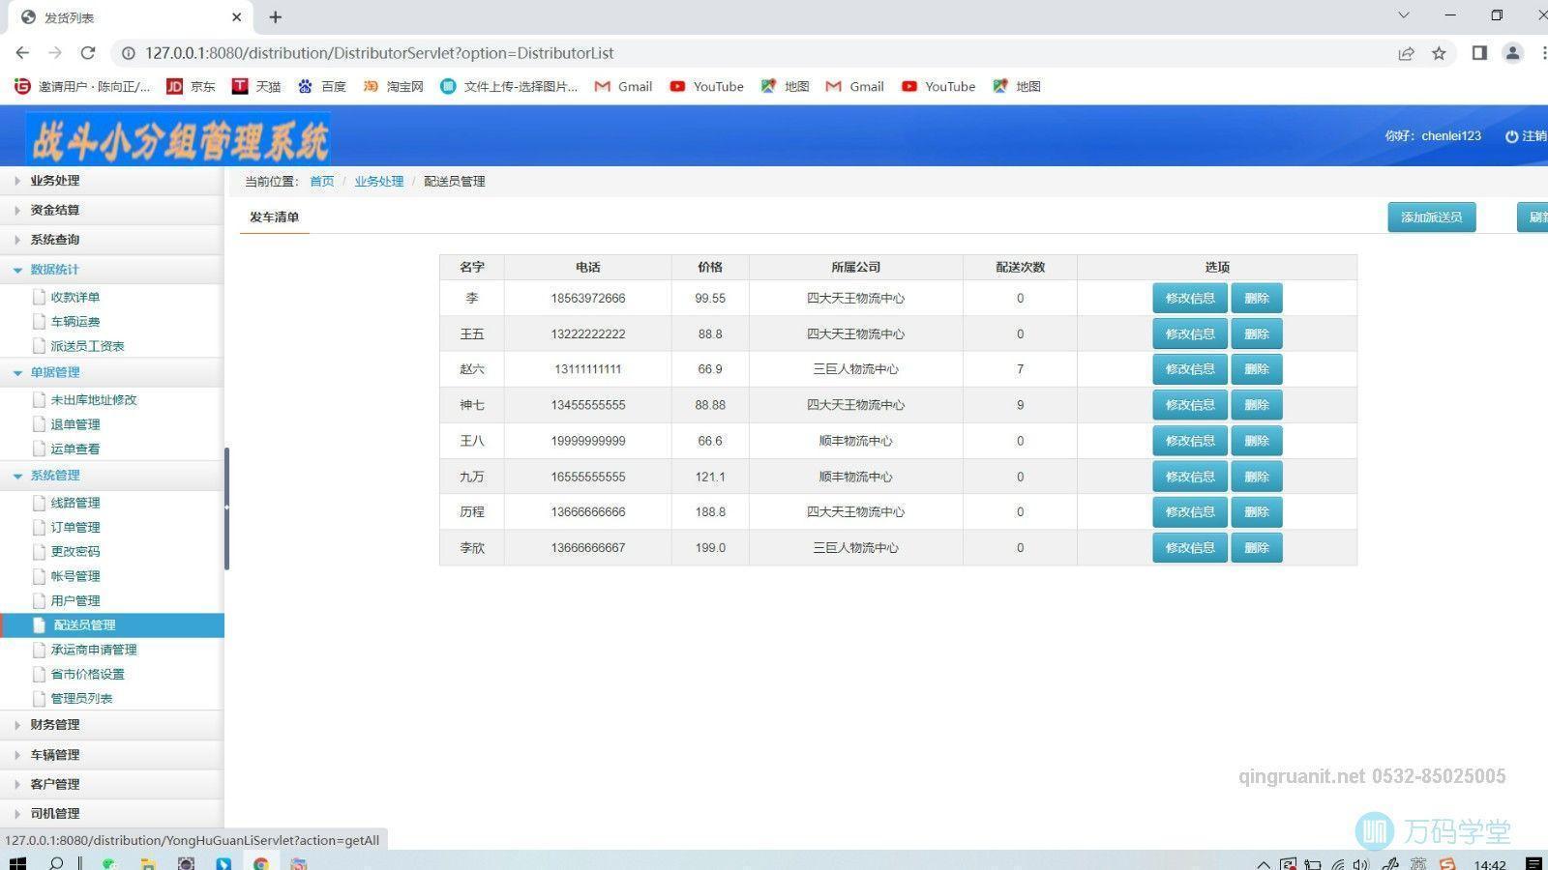Open 百度 bookmark

click(321, 86)
